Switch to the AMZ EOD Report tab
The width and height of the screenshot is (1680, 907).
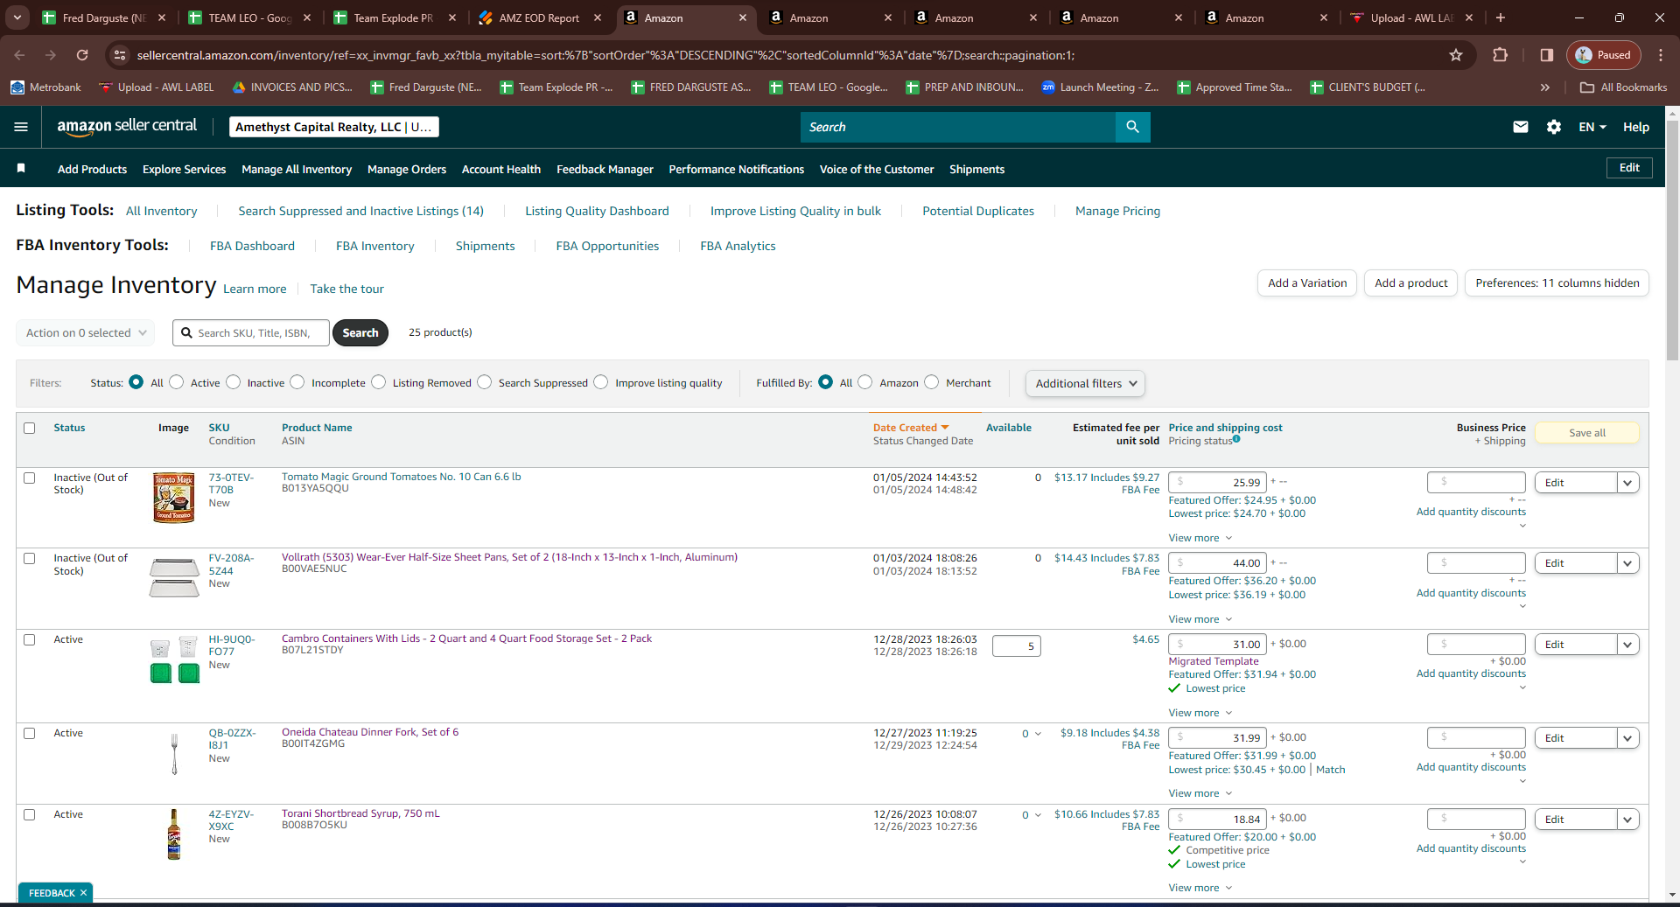pyautogui.click(x=539, y=17)
